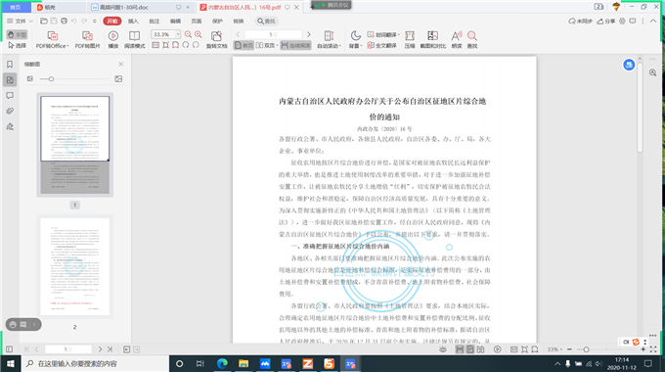Open comments panel in left sidebar
This screenshot has height=372, width=665.
coord(10,96)
